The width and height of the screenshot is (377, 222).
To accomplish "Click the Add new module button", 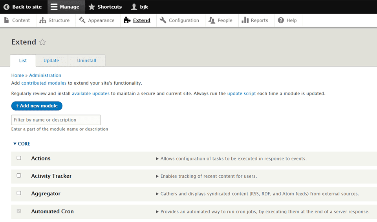I will (x=37, y=106).
